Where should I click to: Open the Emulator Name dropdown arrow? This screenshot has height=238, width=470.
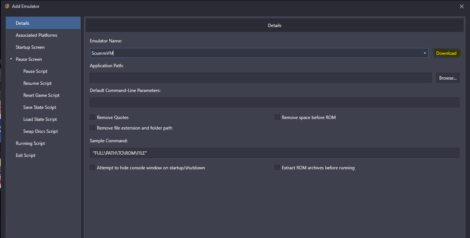[x=425, y=53]
